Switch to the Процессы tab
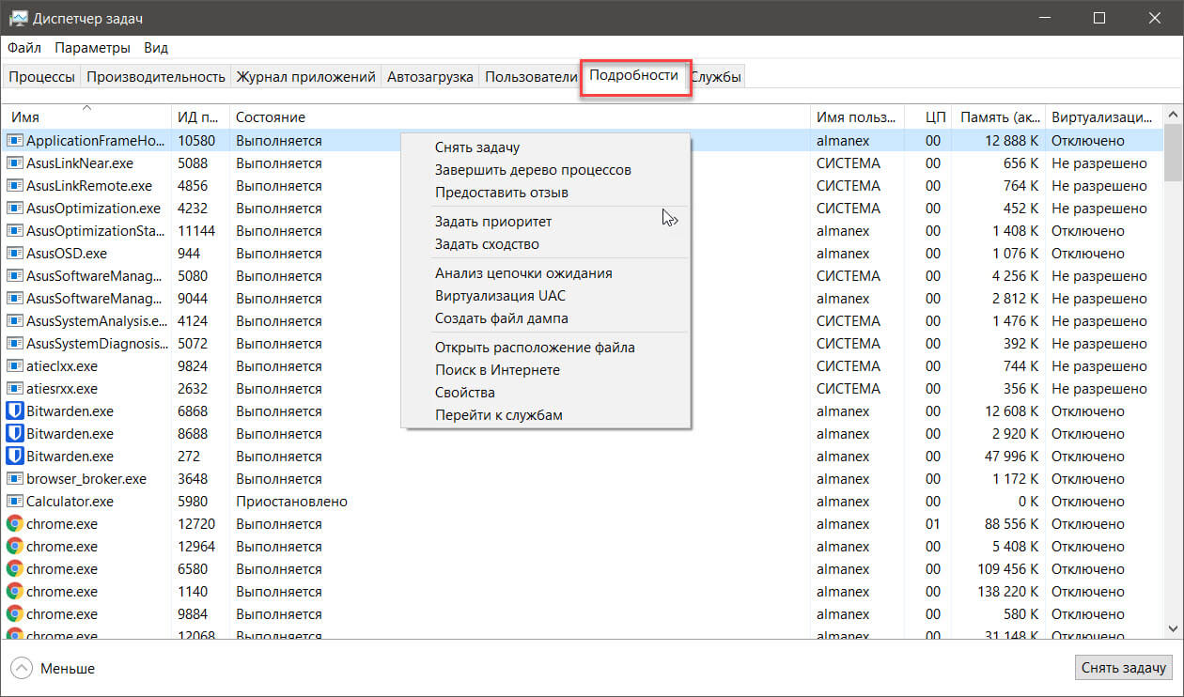Viewport: 1184px width, 697px height. (41, 77)
